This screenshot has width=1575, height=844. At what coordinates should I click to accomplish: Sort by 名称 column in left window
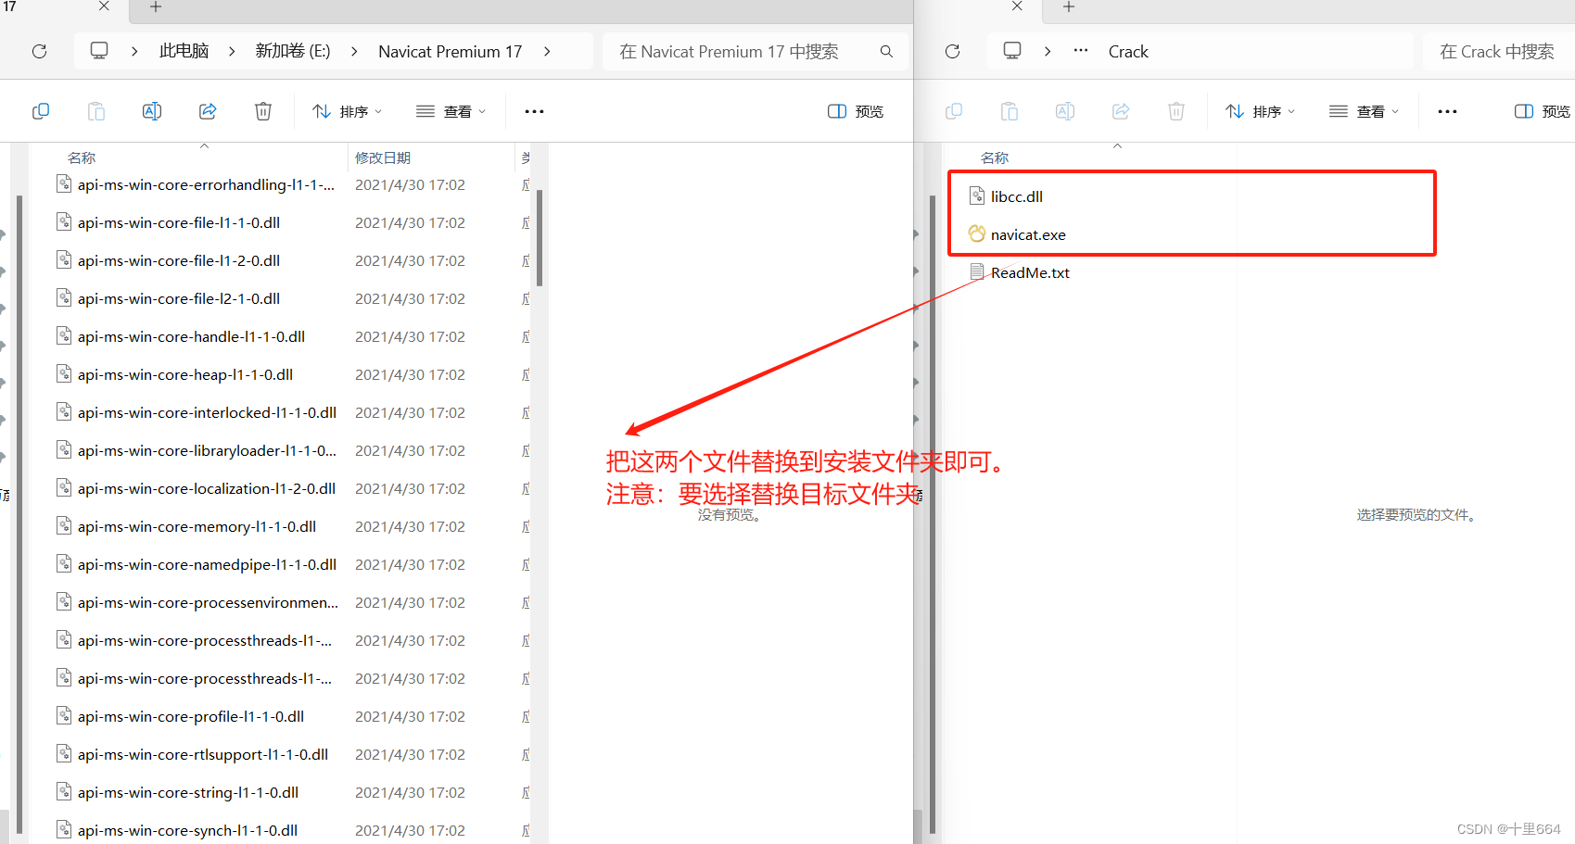point(82,157)
